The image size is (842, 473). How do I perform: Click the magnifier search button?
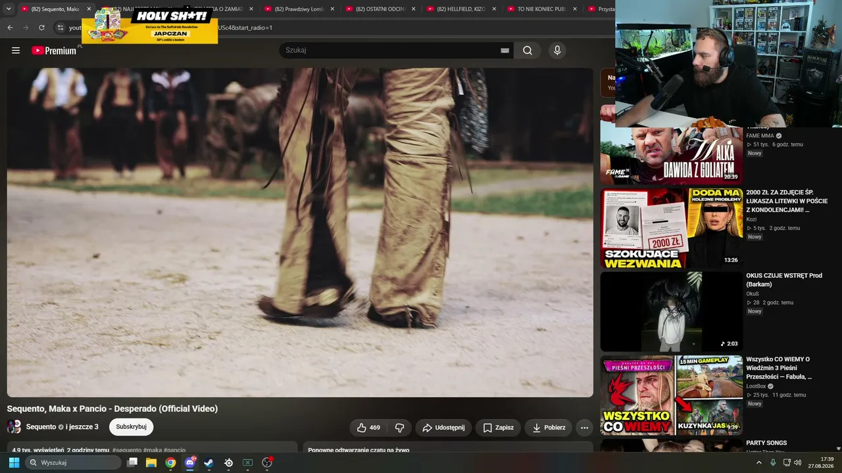point(528,51)
